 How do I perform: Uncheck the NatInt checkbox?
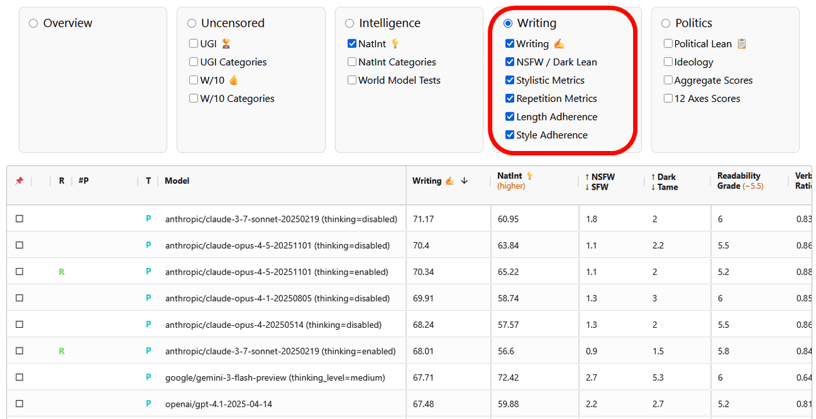(x=352, y=44)
